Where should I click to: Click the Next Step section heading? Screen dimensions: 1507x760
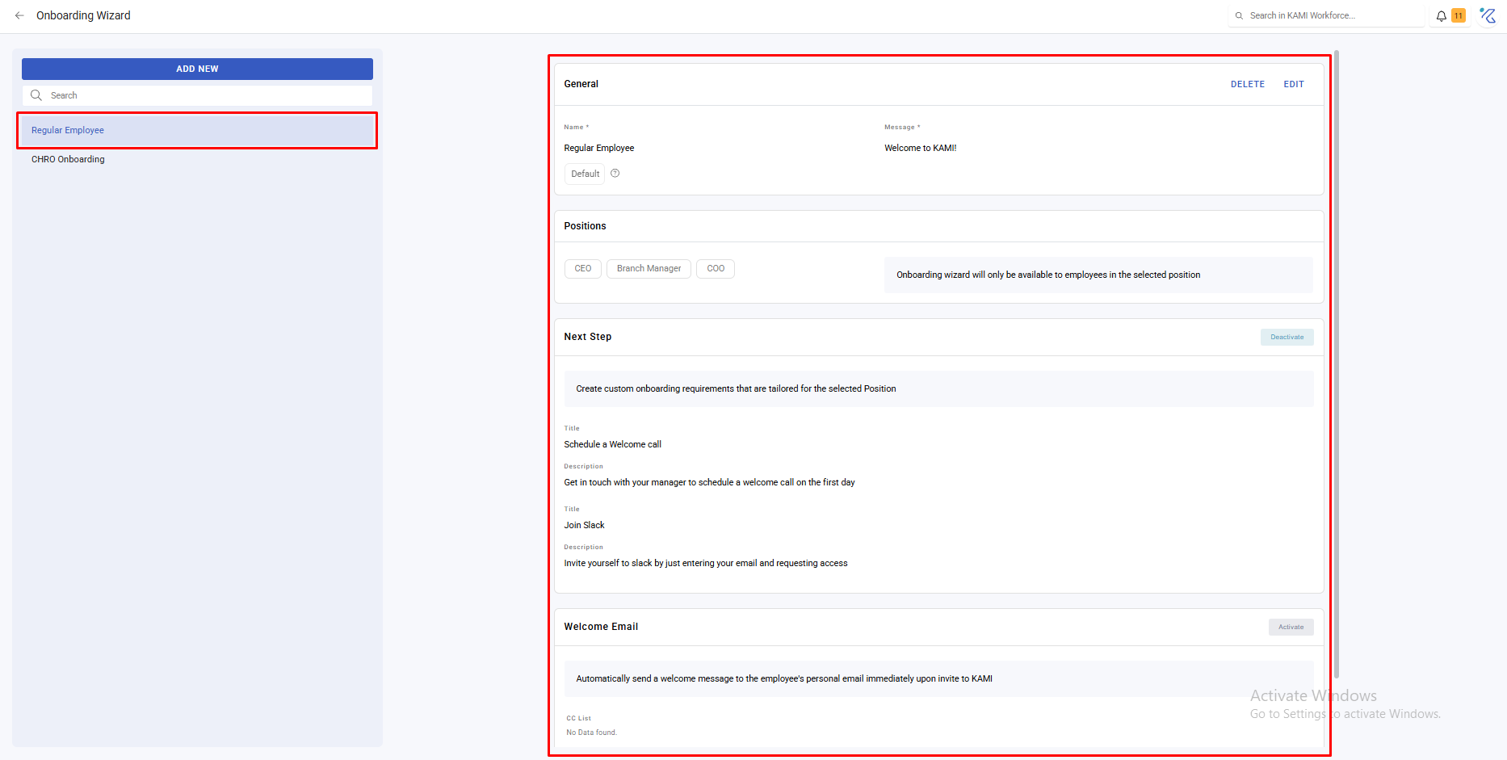[587, 337]
